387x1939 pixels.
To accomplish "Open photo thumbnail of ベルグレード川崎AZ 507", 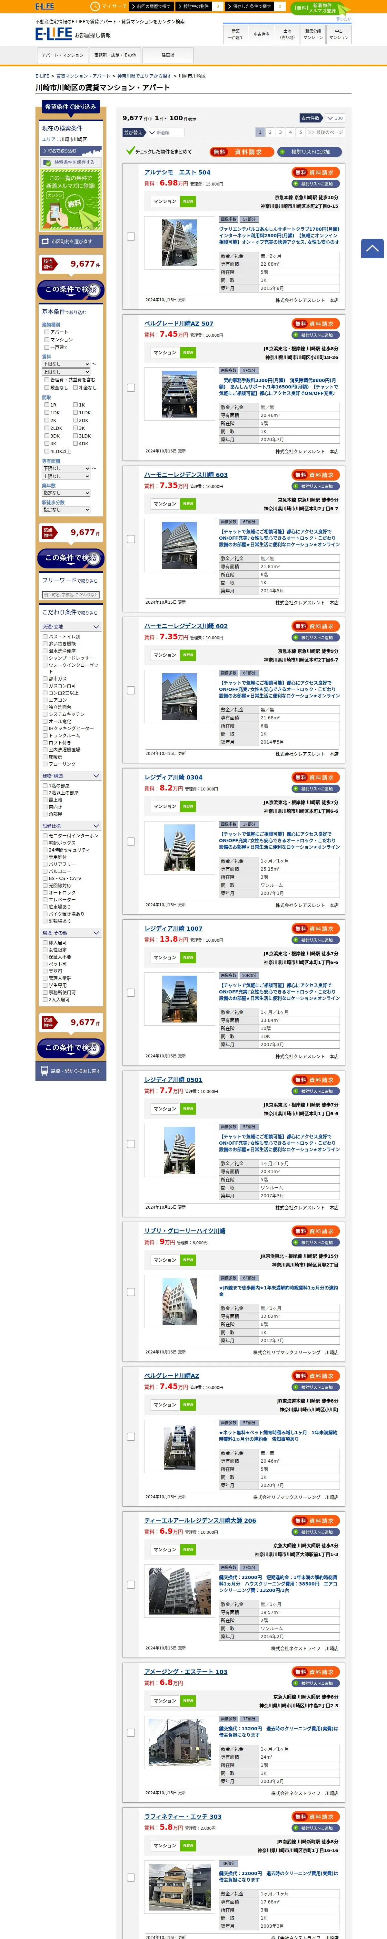I will (180, 394).
